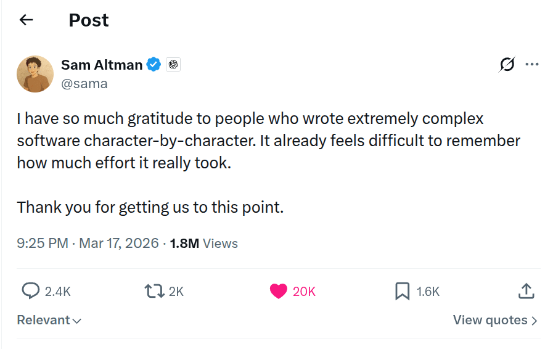Open the three-dot more options menu
553x349 pixels.
click(x=532, y=64)
